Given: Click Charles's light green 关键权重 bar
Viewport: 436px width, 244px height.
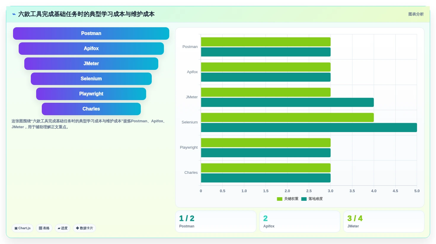Looking at the screenshot, I should pos(266,168).
